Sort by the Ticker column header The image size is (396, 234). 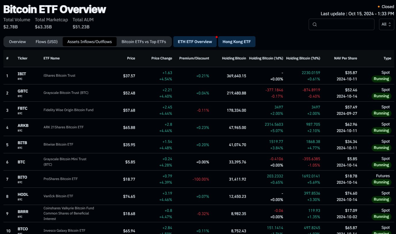click(x=22, y=58)
